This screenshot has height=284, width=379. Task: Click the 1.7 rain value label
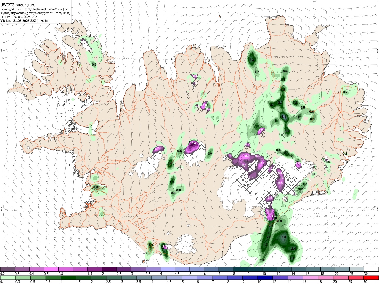(x=265, y=245)
